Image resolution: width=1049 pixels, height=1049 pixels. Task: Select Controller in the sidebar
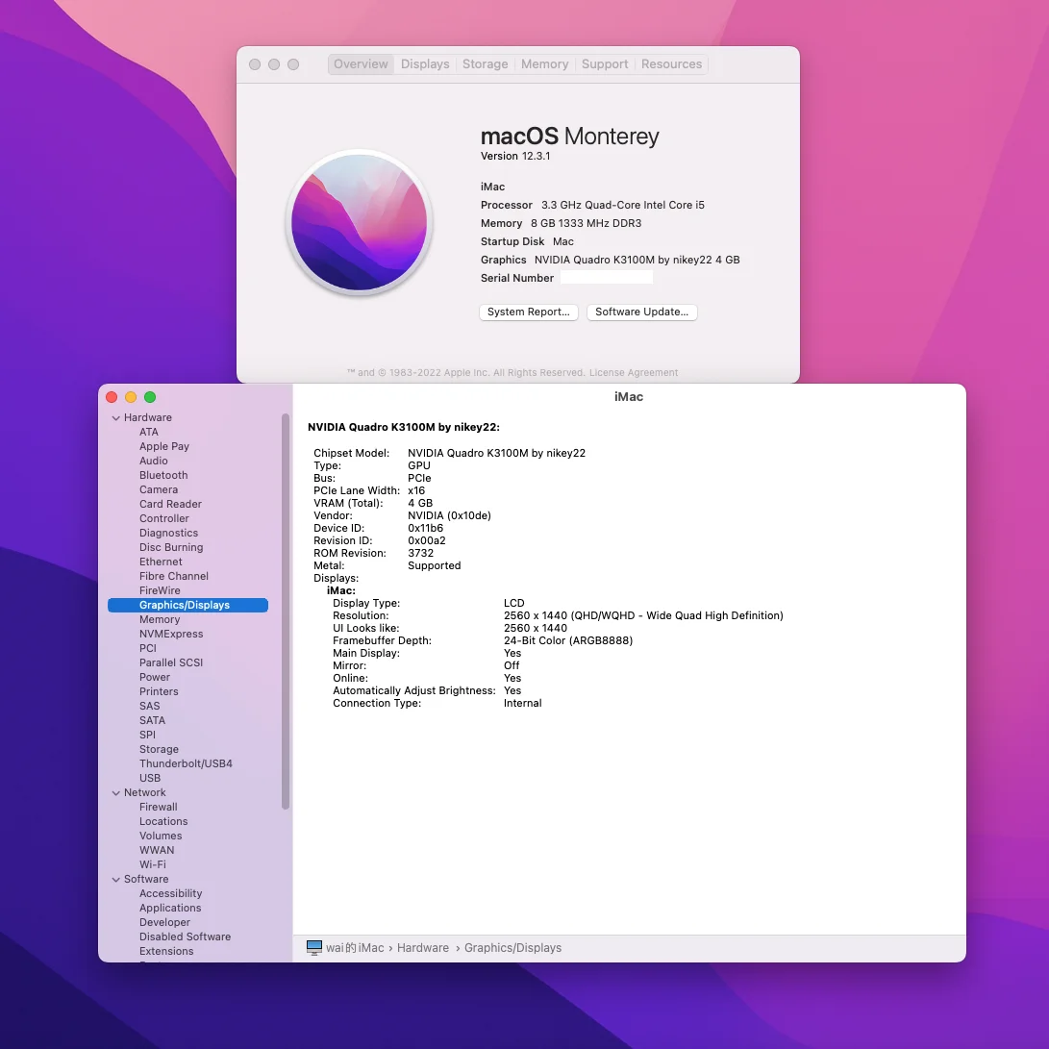click(163, 518)
